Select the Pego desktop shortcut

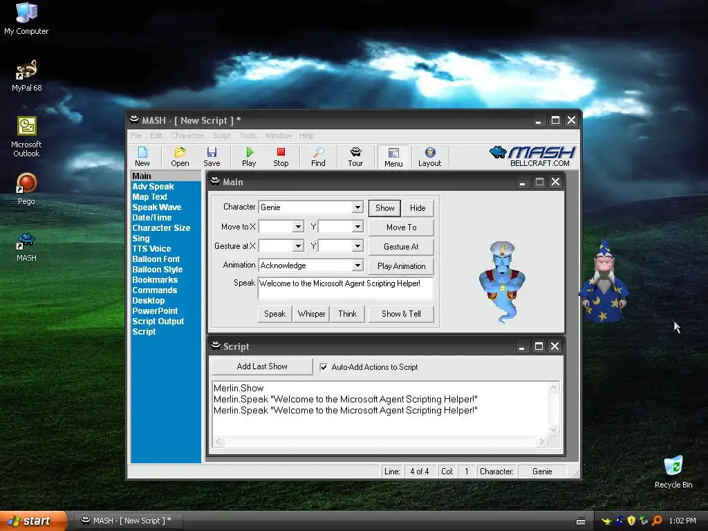[x=26, y=189]
